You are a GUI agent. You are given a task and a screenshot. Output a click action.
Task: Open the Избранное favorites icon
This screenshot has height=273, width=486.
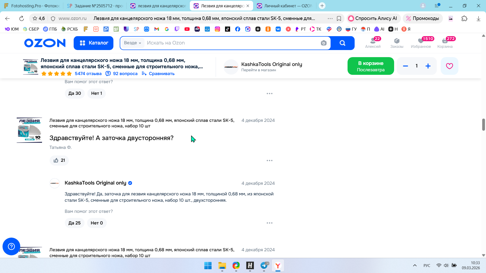pyautogui.click(x=421, y=43)
